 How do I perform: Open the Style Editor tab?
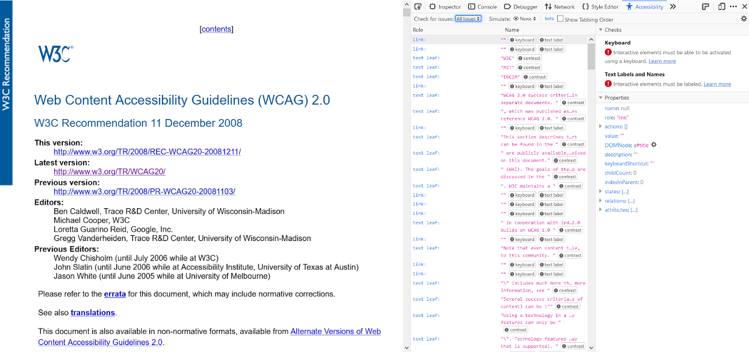[600, 7]
